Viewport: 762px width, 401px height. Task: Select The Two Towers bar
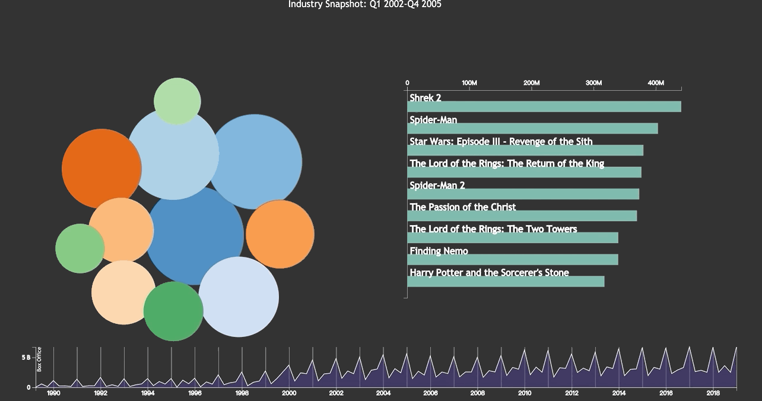click(512, 238)
